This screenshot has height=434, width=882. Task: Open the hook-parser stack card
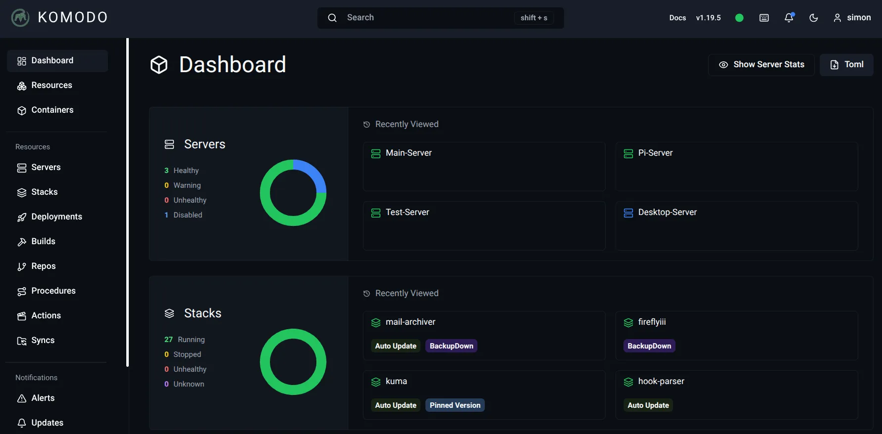pyautogui.click(x=736, y=395)
